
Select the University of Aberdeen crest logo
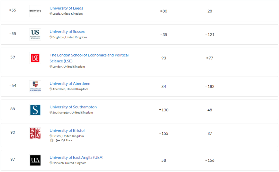pos(35,86)
